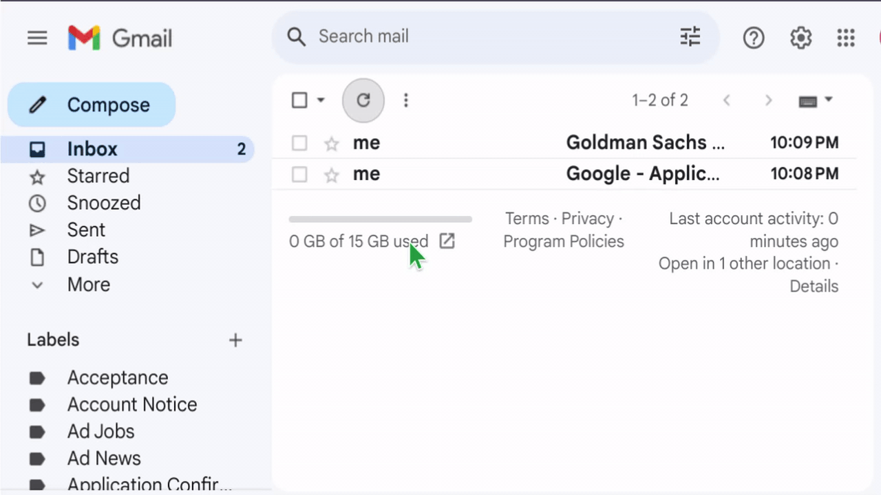881x495 pixels.
Task: Open the three-dot More options menu
Action: click(x=406, y=100)
